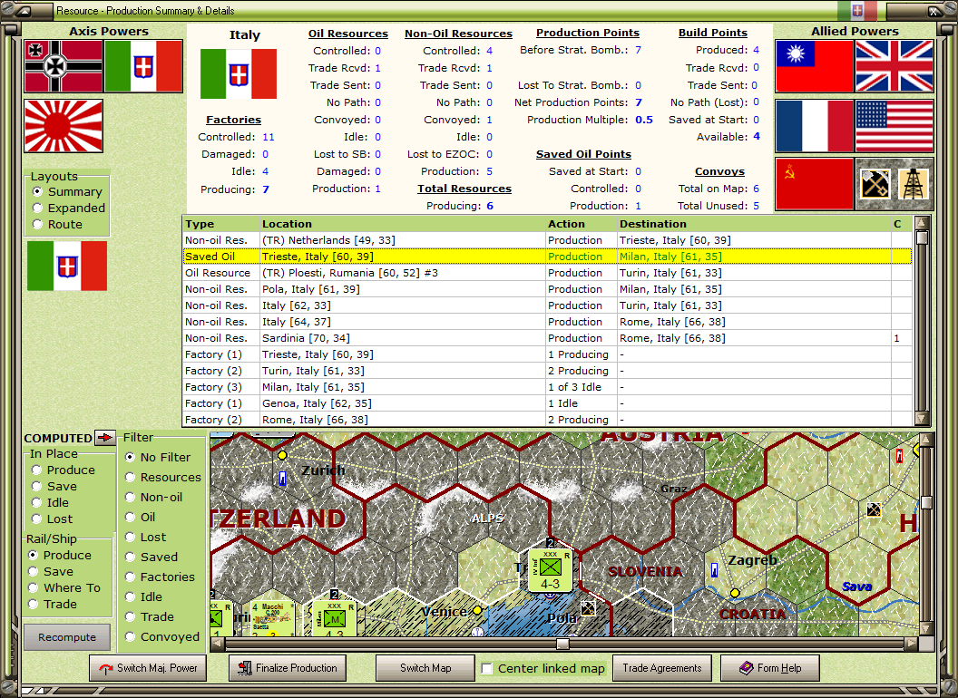This screenshot has width=958, height=698.
Task: Select the Oil Resource Ploesti, Rumania row
Action: pyautogui.click(x=547, y=273)
